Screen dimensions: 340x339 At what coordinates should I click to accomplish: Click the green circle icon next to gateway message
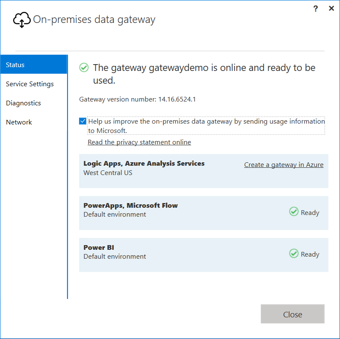(84, 68)
